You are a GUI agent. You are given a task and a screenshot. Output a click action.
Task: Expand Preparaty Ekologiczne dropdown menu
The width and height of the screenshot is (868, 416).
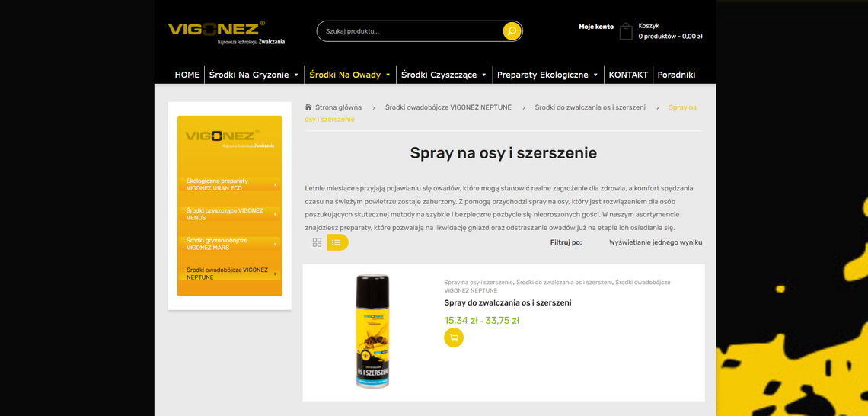point(595,75)
